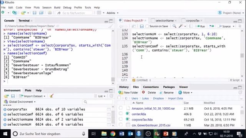Expand the selectionComf data object
This screenshot has width=246, height=138.
5,115
